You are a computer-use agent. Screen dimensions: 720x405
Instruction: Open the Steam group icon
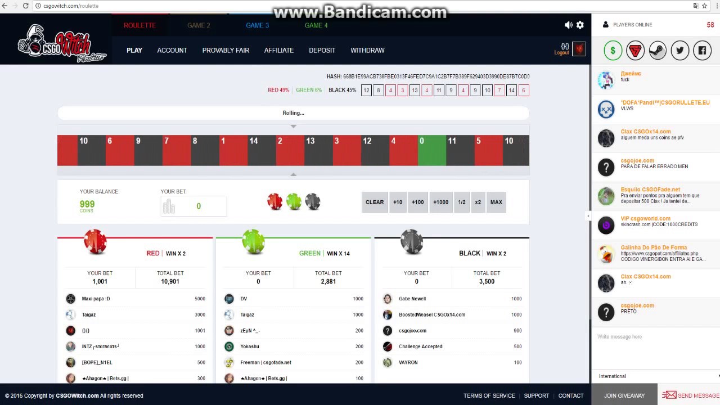point(658,51)
